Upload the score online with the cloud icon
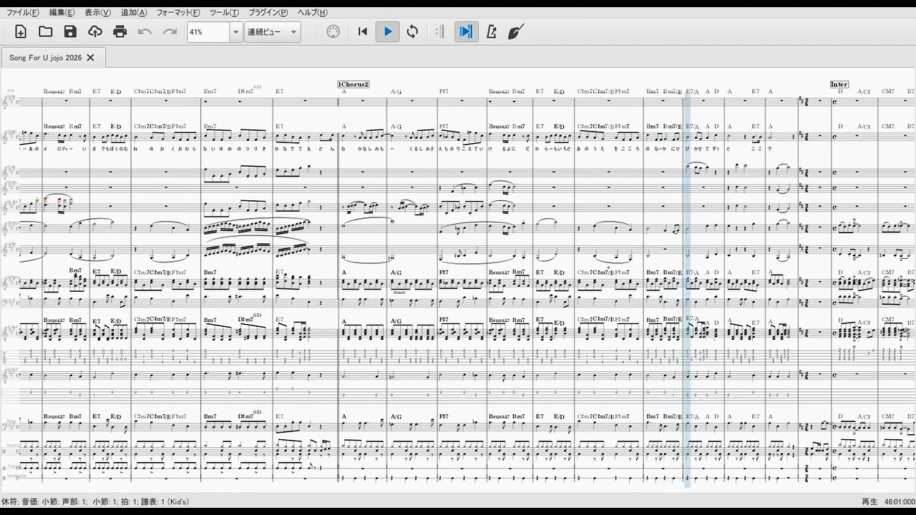Image resolution: width=916 pixels, height=515 pixels. click(x=95, y=31)
